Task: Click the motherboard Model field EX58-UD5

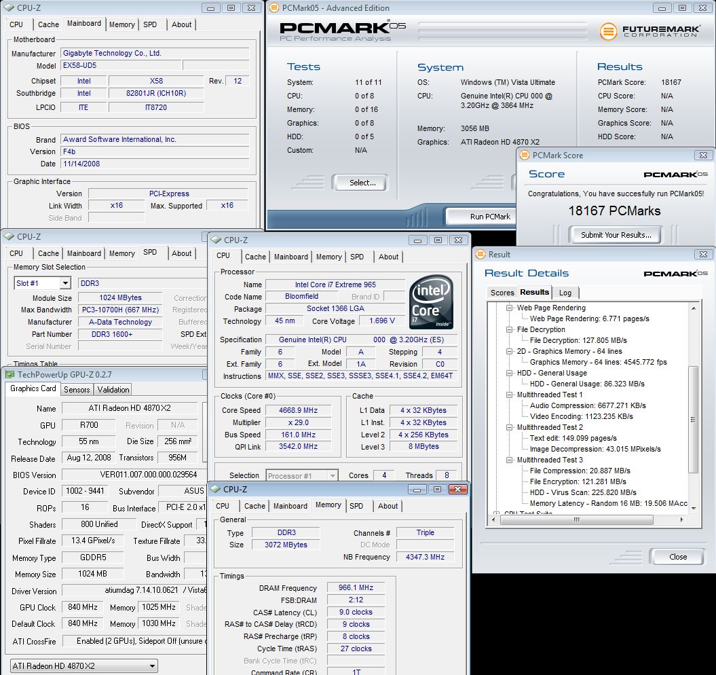Action: point(121,65)
